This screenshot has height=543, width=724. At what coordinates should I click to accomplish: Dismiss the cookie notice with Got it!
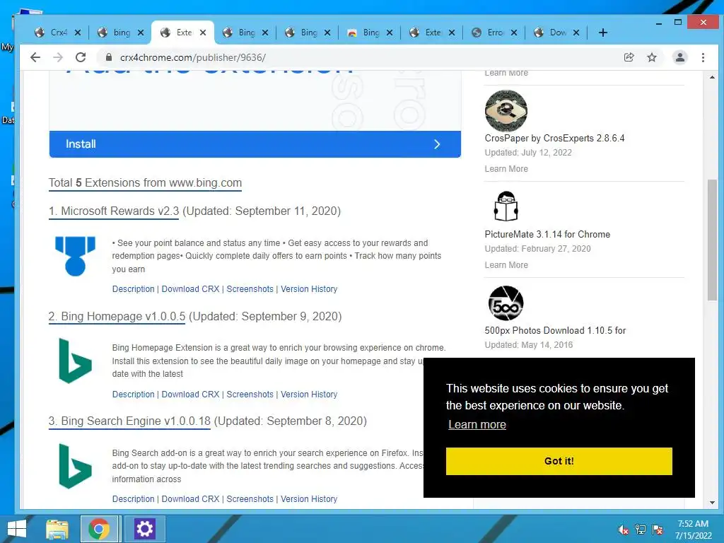pyautogui.click(x=559, y=461)
